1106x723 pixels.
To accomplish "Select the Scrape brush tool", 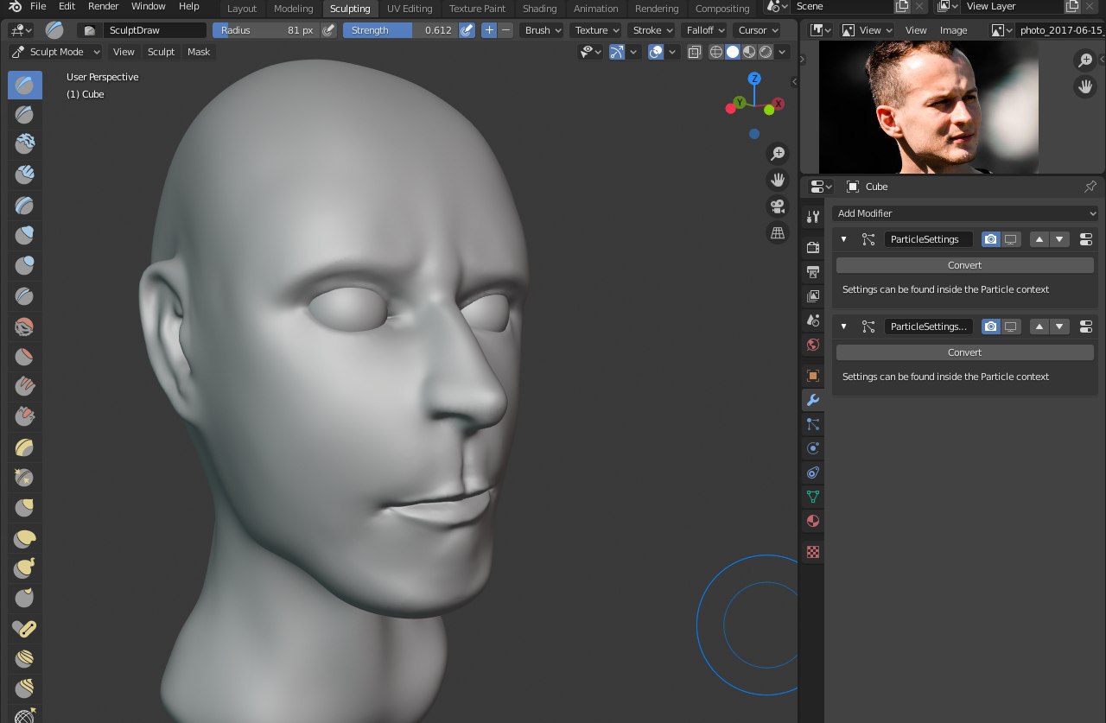I will click(x=25, y=417).
